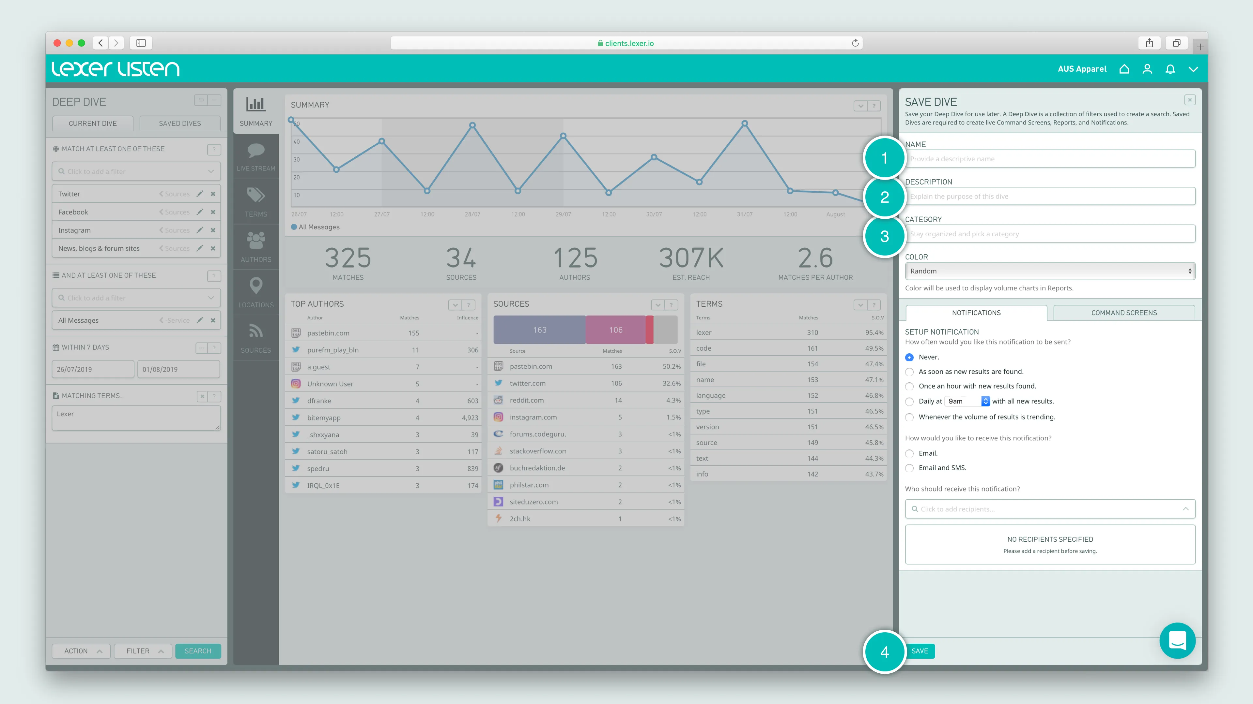Select the 'Email and SMS' option
This screenshot has height=704, width=1253.
coord(909,468)
